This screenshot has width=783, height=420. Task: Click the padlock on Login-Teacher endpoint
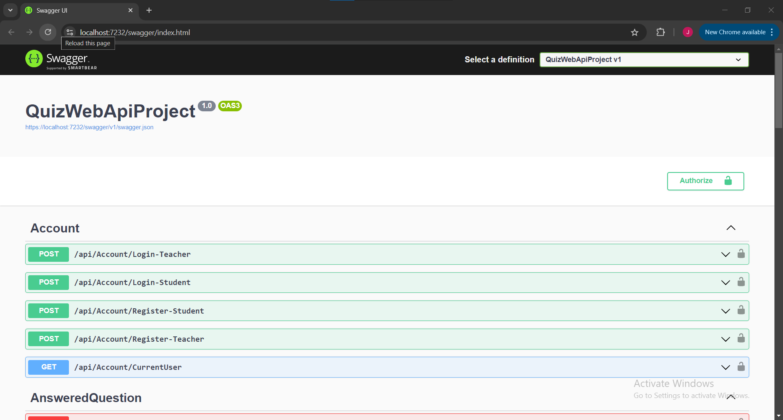point(741,254)
